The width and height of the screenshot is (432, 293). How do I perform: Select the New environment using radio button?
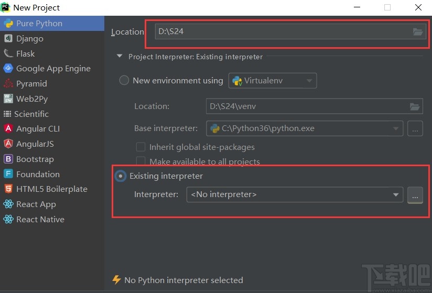[124, 80]
